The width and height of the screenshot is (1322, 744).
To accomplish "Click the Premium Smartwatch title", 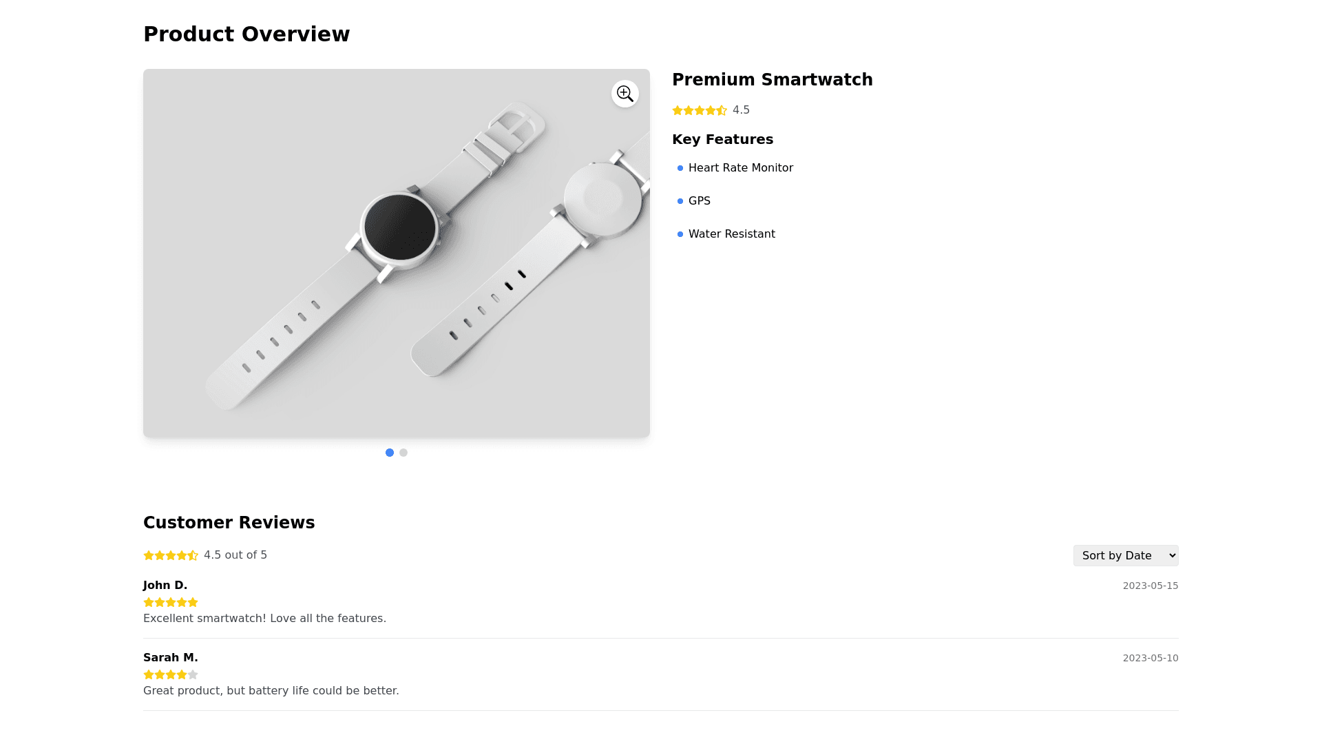I will click(x=772, y=80).
